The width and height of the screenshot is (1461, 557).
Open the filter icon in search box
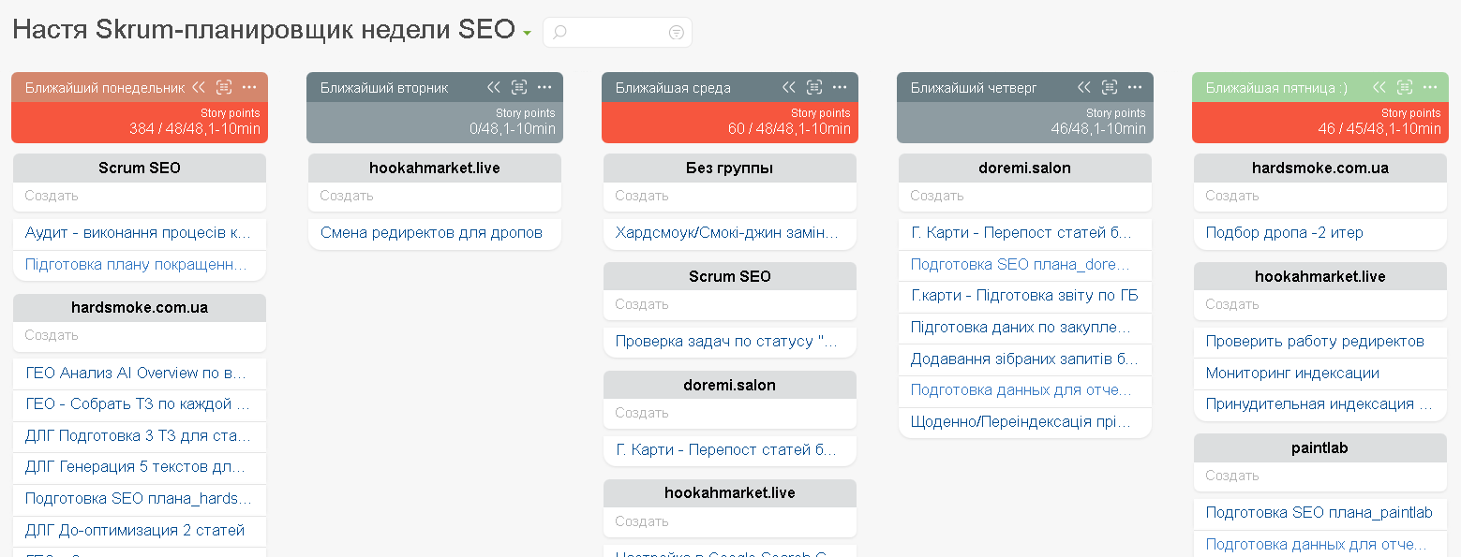[x=676, y=33]
